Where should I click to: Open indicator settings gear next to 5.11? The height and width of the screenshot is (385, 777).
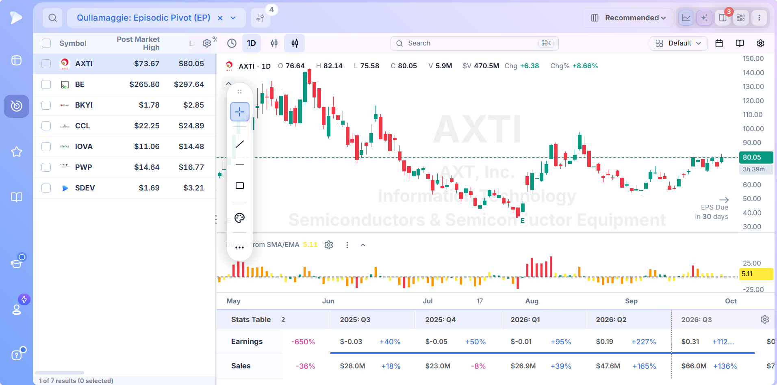(x=329, y=245)
